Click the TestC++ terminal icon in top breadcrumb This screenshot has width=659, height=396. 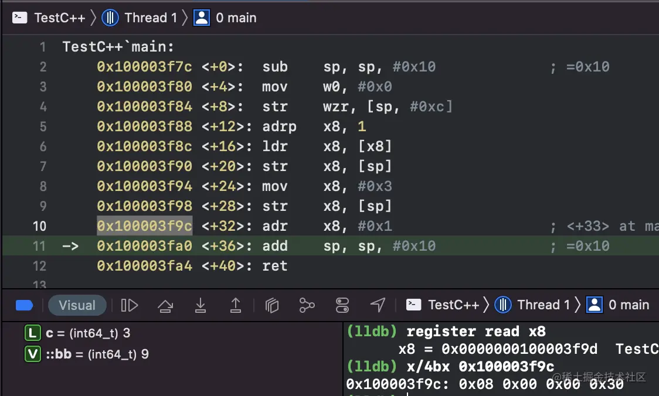pyautogui.click(x=20, y=18)
